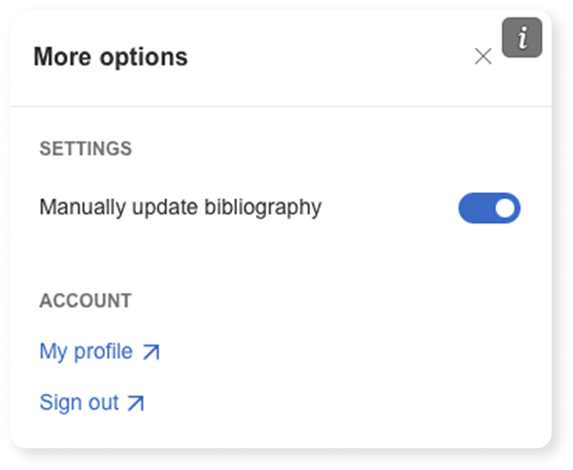This screenshot has height=470, width=573.
Task: Open the My profile link
Action: tap(86, 351)
